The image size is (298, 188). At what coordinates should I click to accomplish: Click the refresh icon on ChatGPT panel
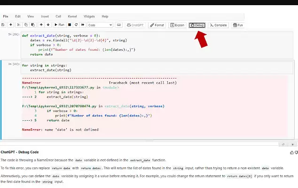pyautogui.click(x=283, y=144)
